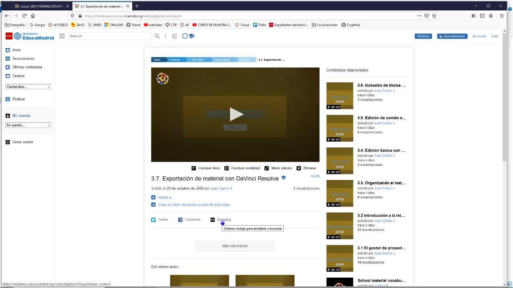Open related video 3.6 Inclusión de títulos thumbnail
Image resolution: width=513 pixels, height=288 pixels.
[x=339, y=96]
